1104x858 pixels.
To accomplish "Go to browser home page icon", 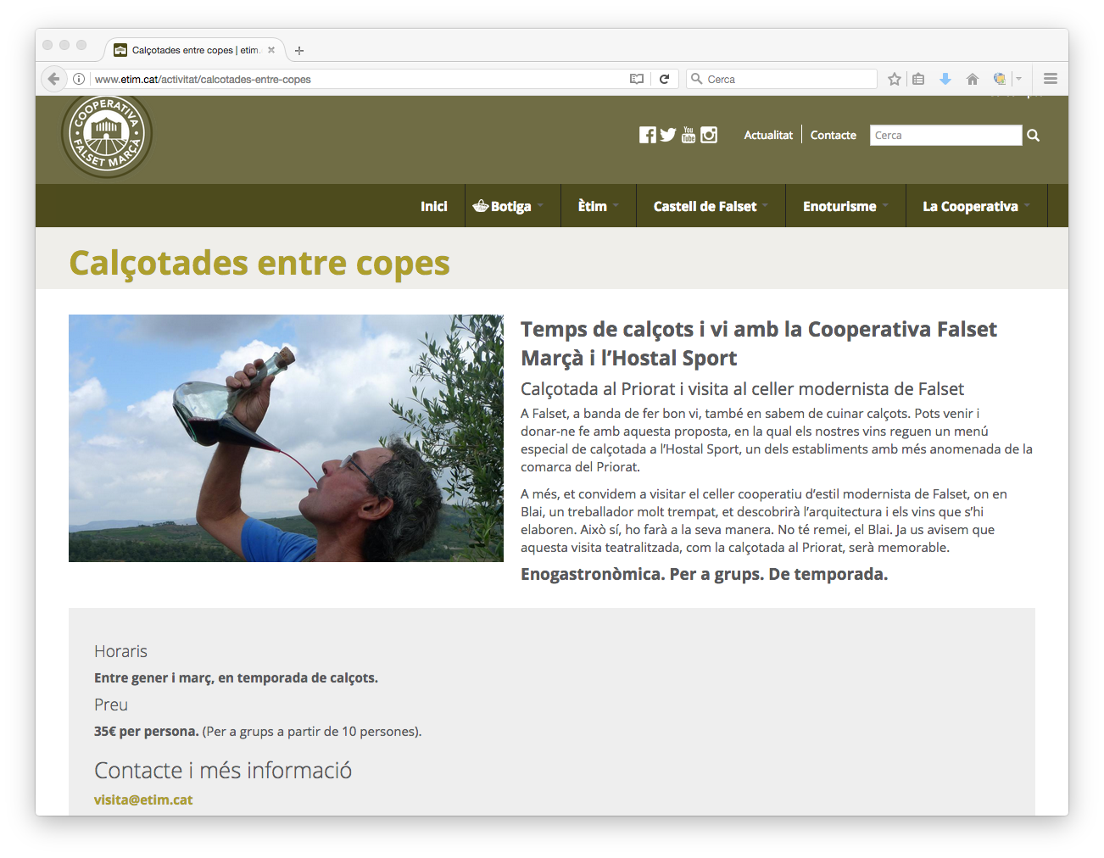I will tap(972, 79).
